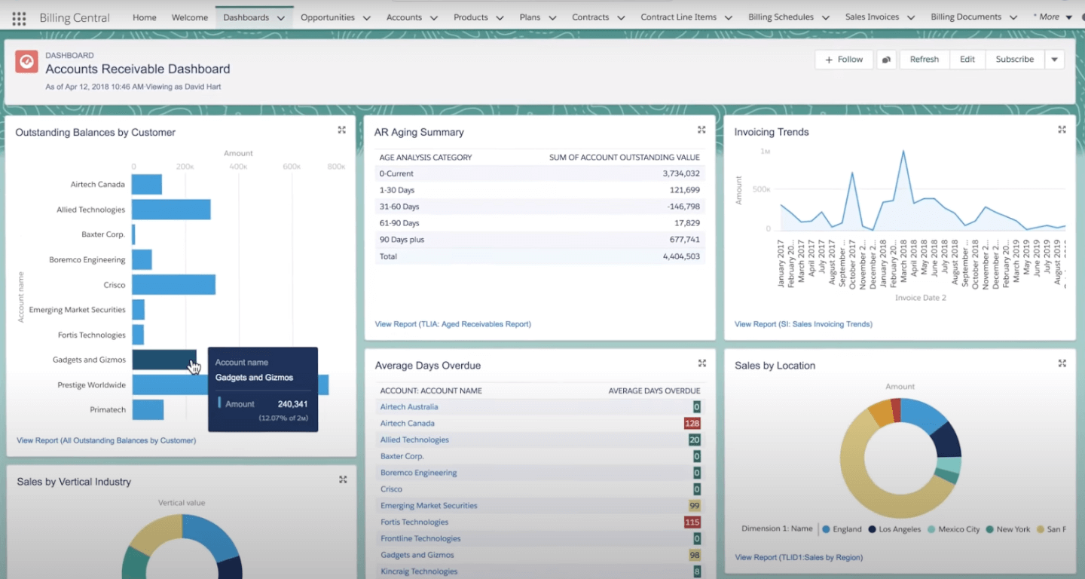Screen dimensions: 1085x579
Task: Open the Opportunities tab
Action: pyautogui.click(x=328, y=17)
